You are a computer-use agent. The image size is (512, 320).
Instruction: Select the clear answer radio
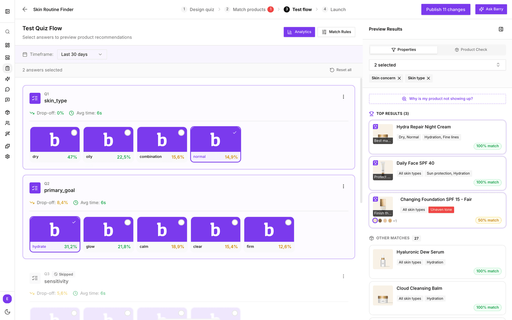pyautogui.click(x=235, y=222)
